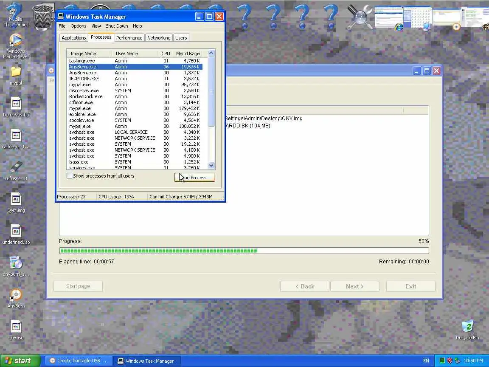Switch to Create bootable USB taskbar button
This screenshot has width=489, height=367.
[79, 361]
